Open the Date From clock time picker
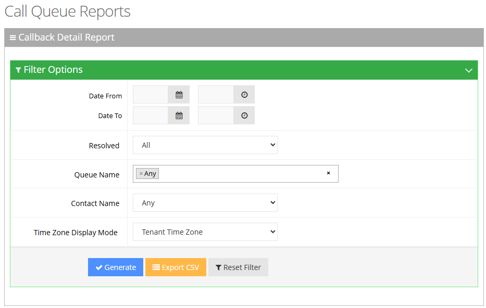This screenshot has width=486, height=308. coord(244,95)
